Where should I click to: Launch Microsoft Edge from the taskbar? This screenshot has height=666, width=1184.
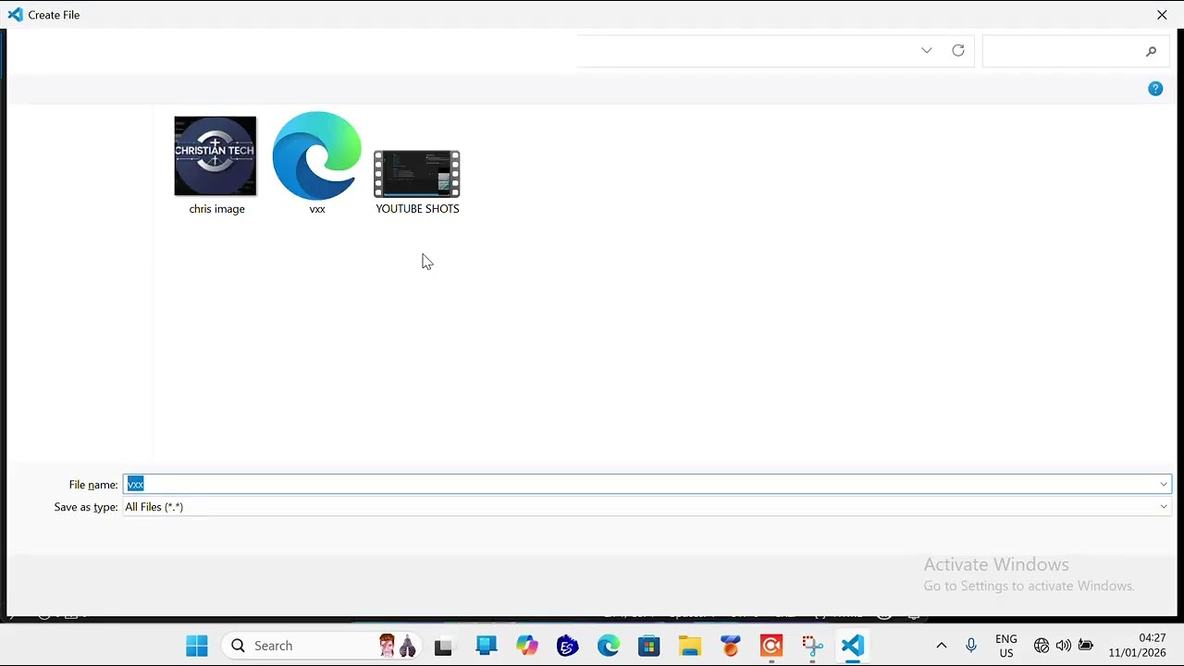609,646
